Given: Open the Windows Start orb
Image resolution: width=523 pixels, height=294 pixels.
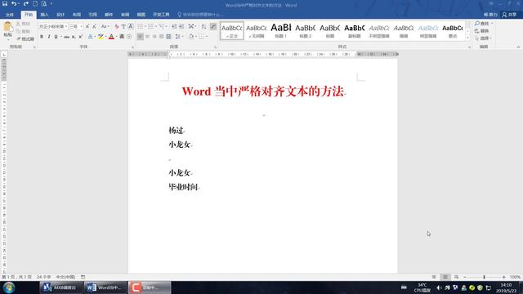Looking at the screenshot, I should point(9,287).
